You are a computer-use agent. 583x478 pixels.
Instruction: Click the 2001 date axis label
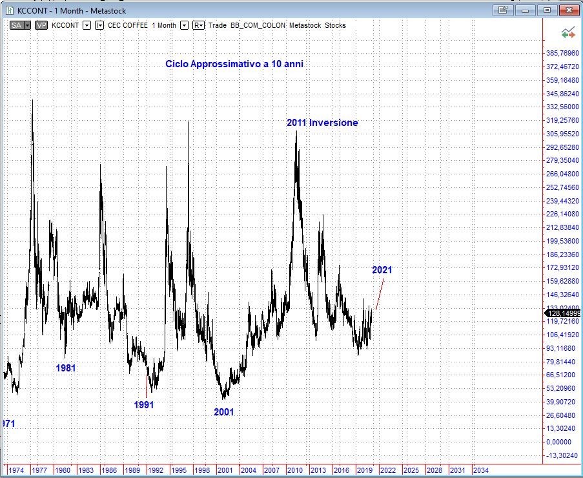(225, 470)
